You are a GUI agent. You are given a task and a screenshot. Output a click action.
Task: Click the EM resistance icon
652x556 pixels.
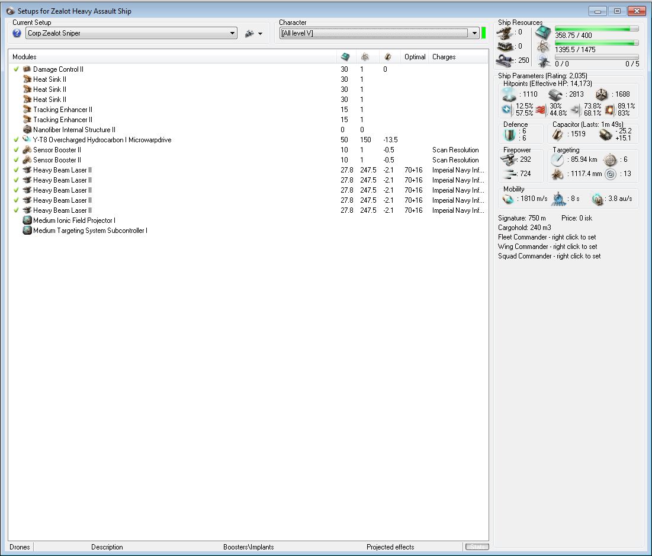click(507, 110)
